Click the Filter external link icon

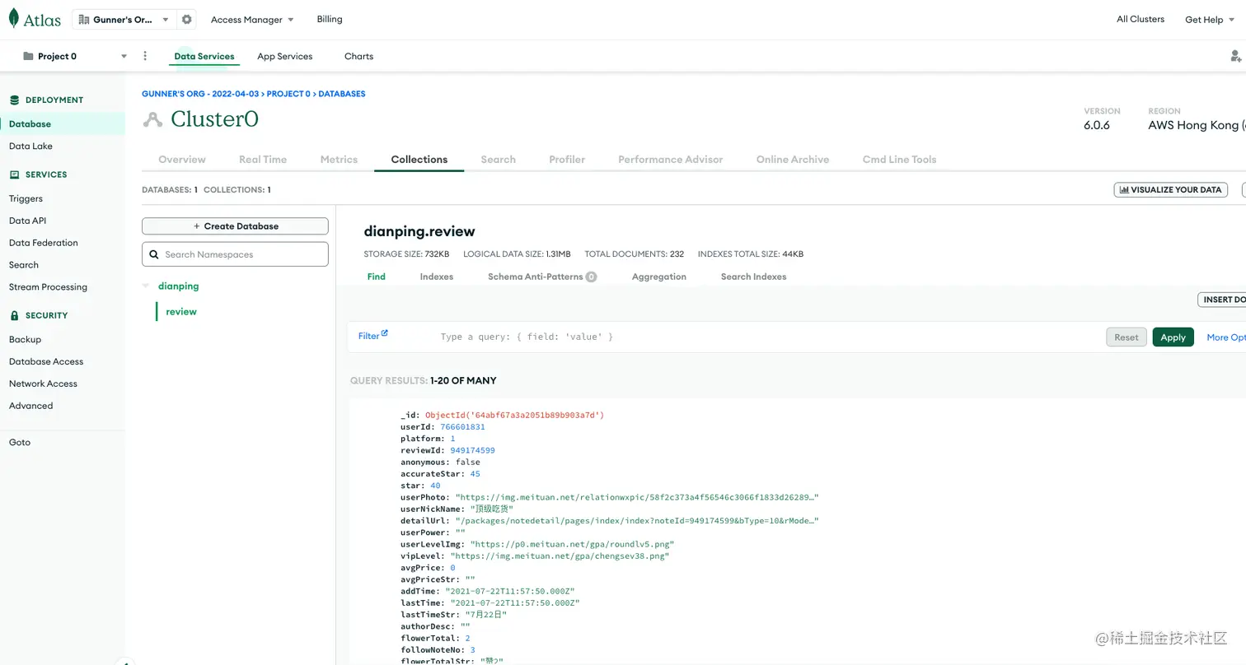[384, 333]
